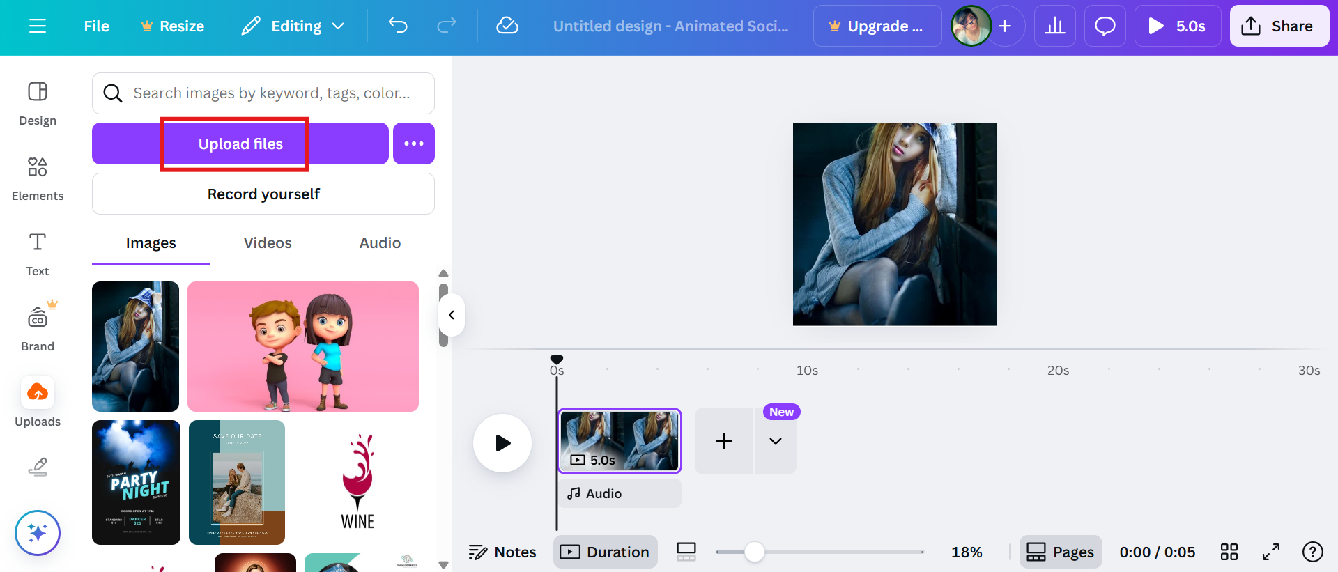The width and height of the screenshot is (1338, 572).
Task: Open more upload options menu
Action: click(x=414, y=144)
